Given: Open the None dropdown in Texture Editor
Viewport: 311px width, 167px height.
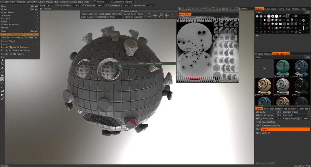Looking at the screenshot, I should [231, 17].
